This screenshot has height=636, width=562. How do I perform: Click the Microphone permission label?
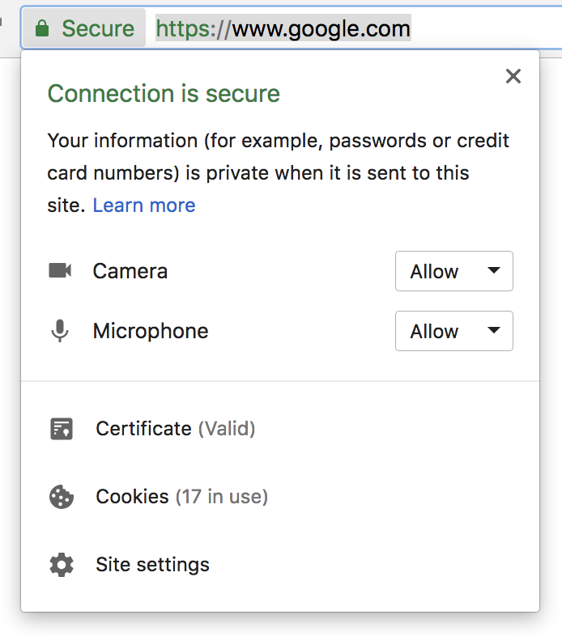click(x=150, y=331)
